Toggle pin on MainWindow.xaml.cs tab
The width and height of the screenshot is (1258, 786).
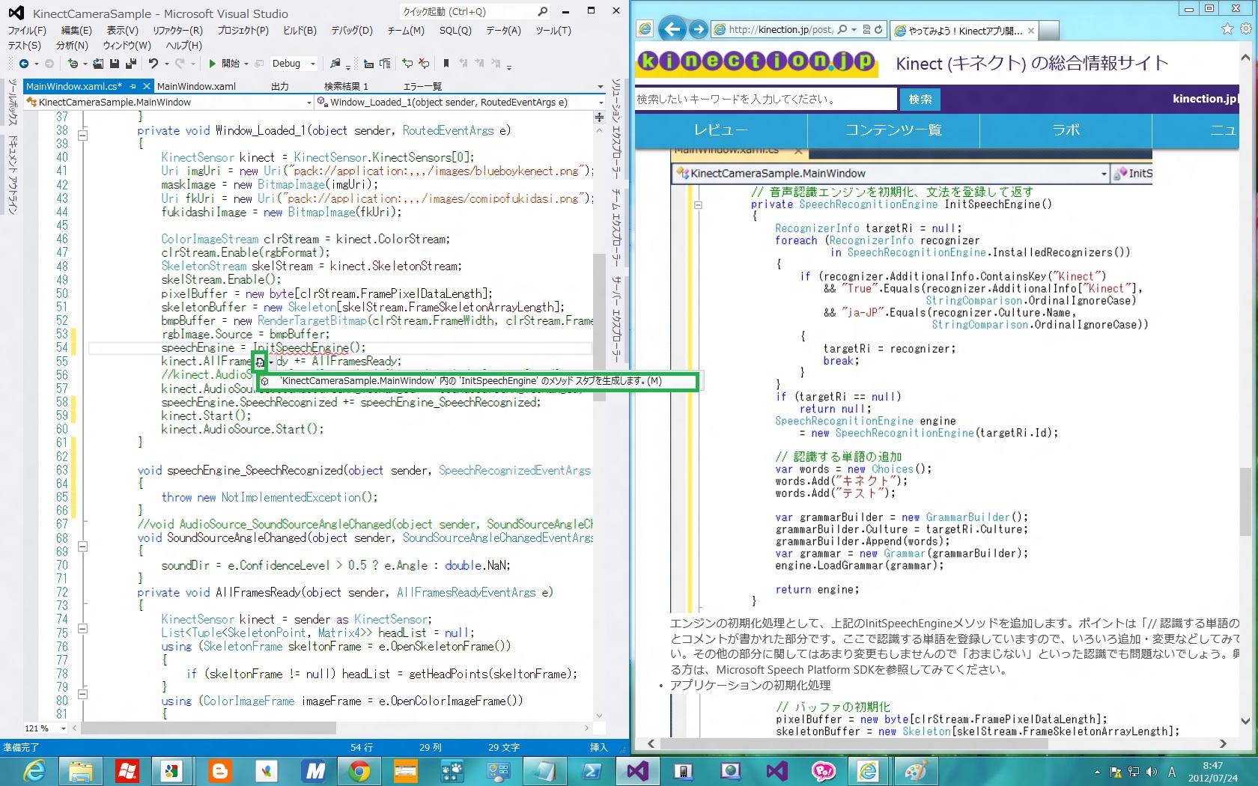pos(133,86)
